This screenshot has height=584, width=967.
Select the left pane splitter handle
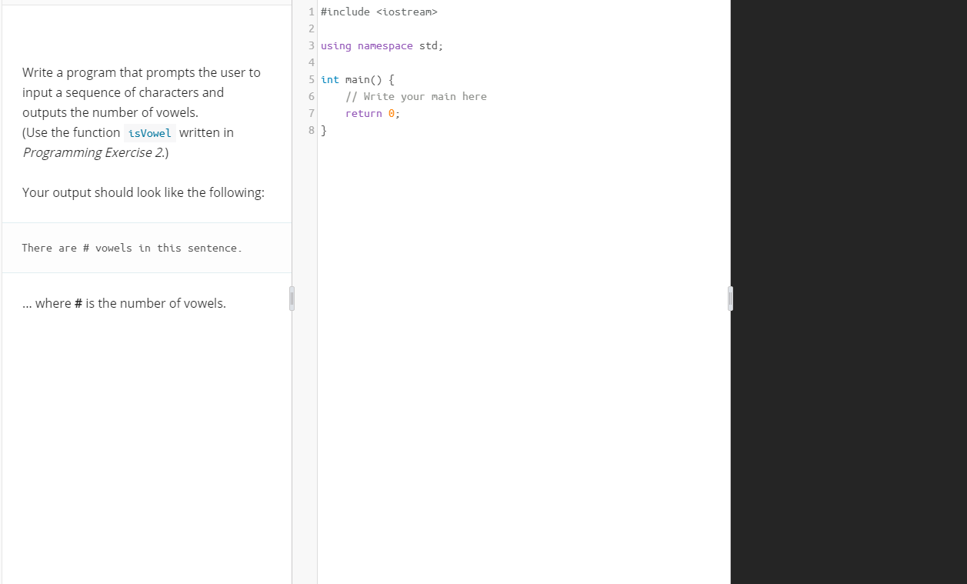(292, 299)
